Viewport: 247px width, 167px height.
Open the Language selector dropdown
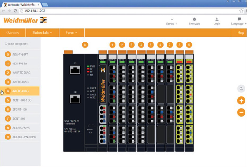point(238,22)
